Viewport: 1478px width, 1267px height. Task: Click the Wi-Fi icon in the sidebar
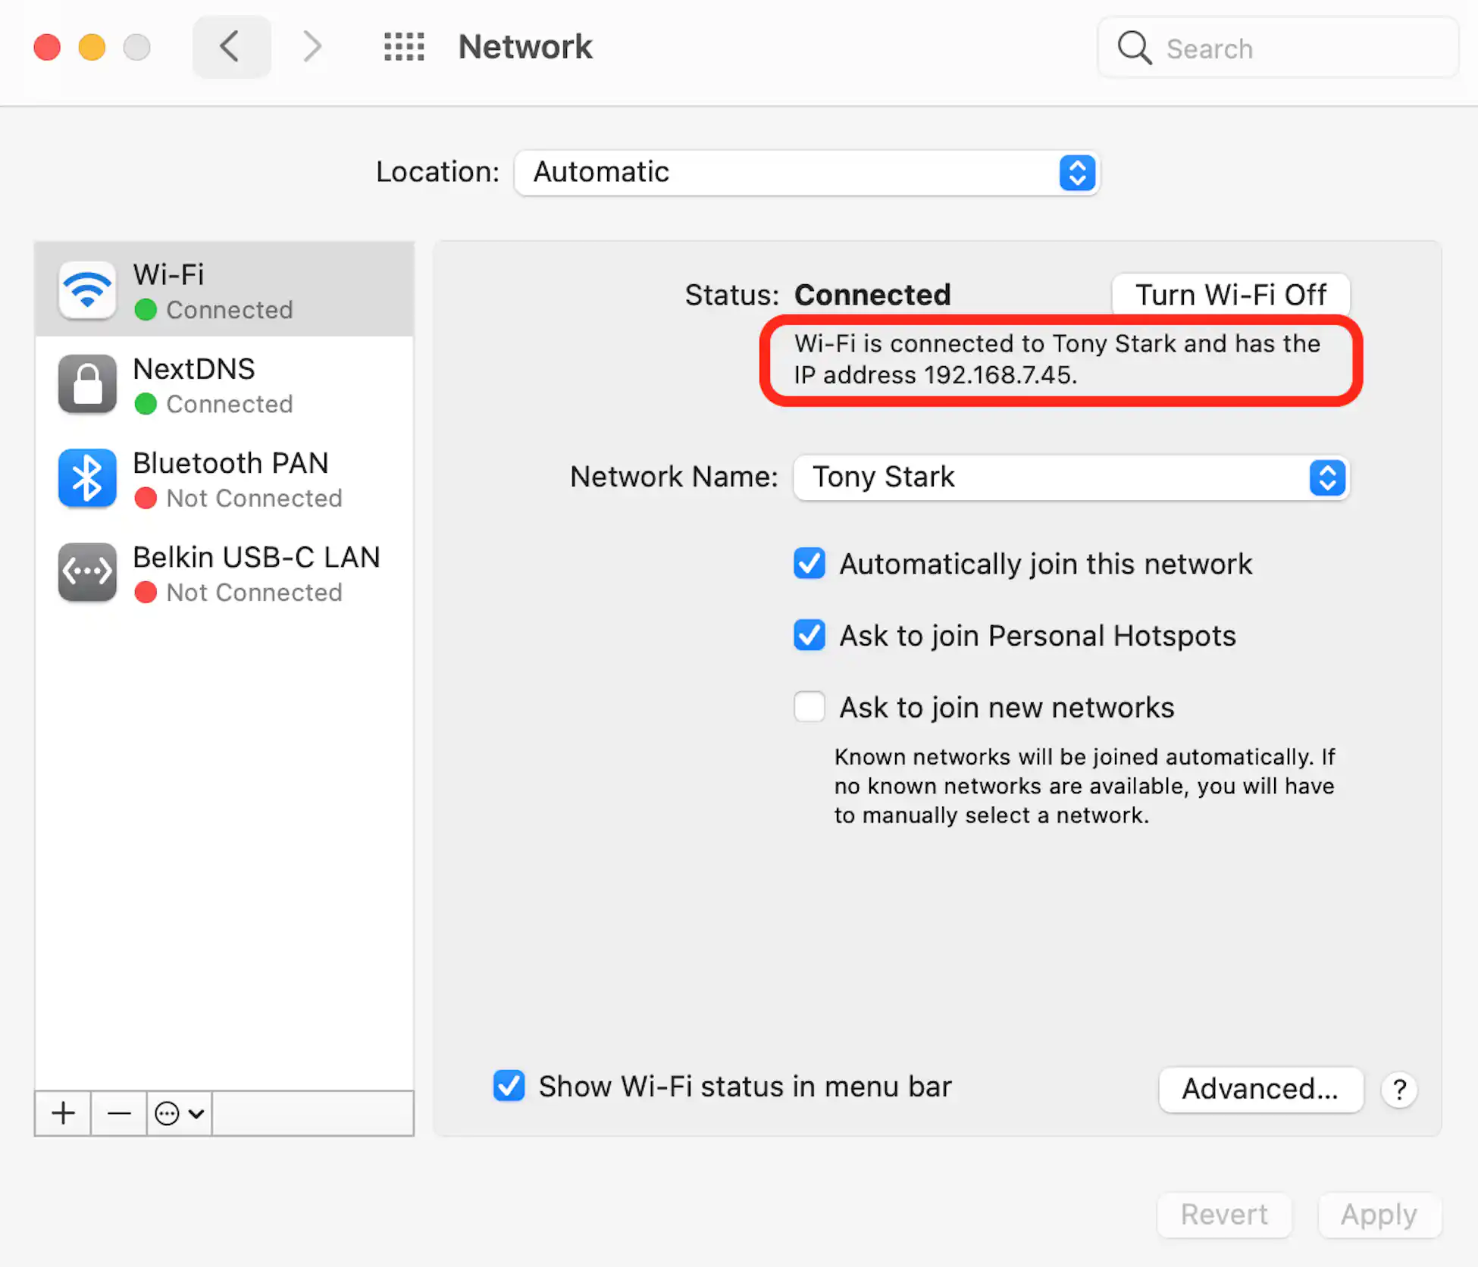click(87, 290)
